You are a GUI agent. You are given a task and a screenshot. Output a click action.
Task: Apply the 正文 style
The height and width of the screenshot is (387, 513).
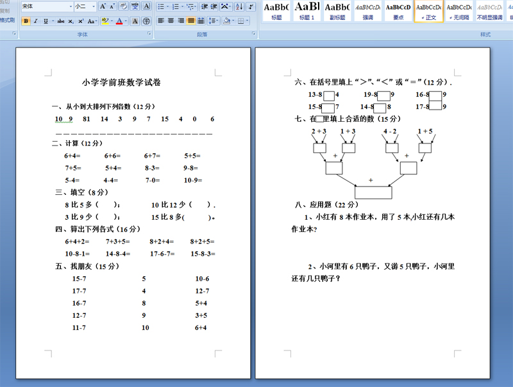point(428,11)
